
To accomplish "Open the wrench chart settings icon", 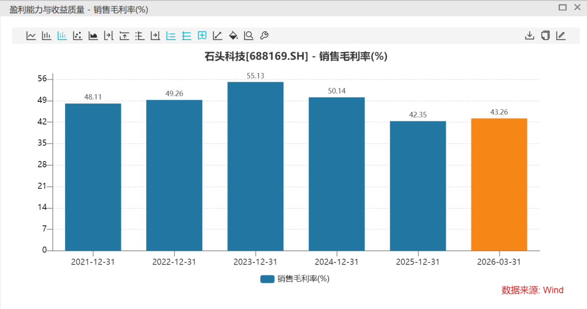I will pyautogui.click(x=264, y=36).
